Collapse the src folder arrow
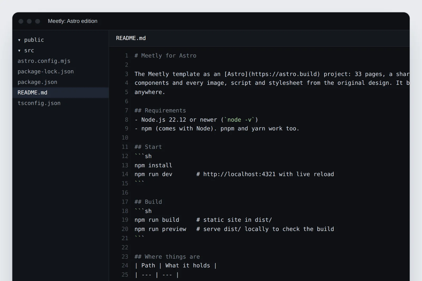422x281 pixels. pyautogui.click(x=19, y=51)
